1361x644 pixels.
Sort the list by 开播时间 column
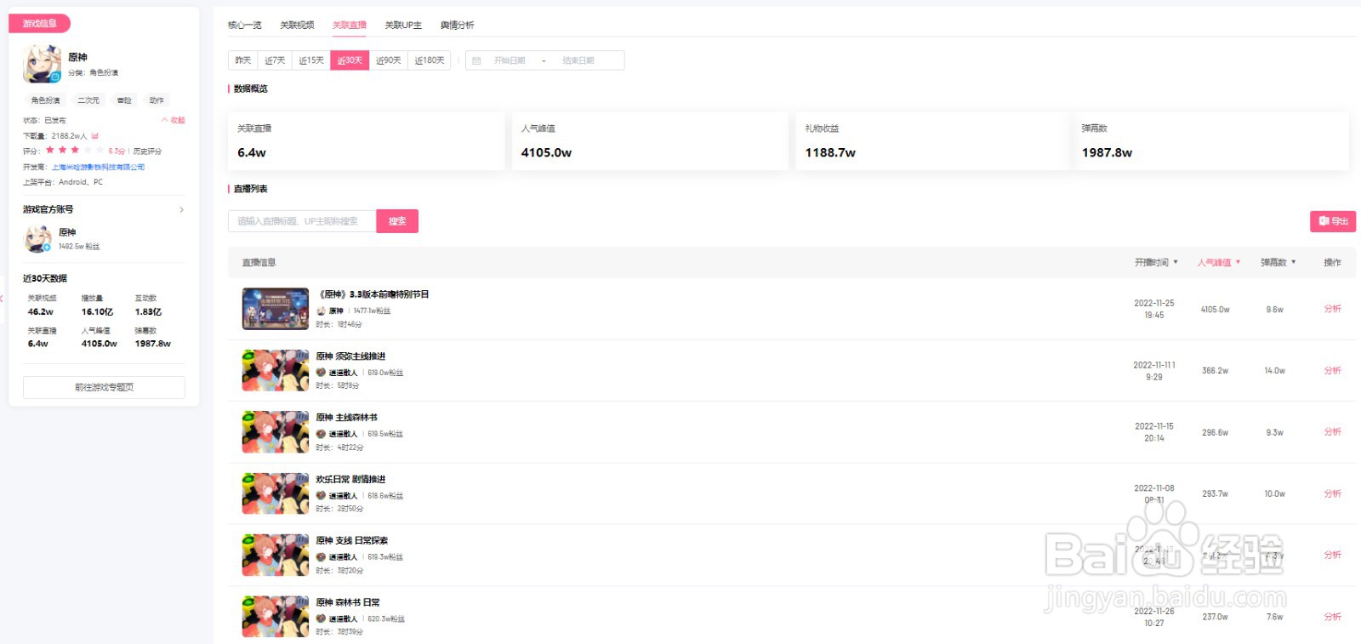pos(1156,262)
